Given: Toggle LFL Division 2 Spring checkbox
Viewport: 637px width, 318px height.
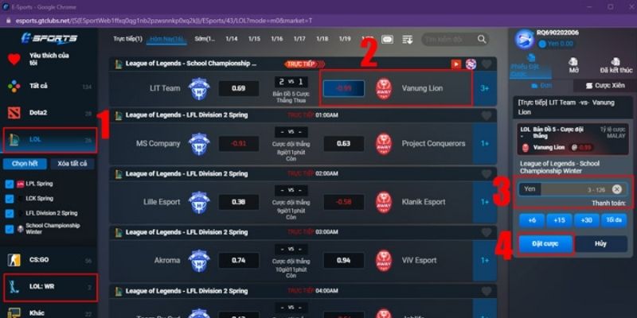Looking at the screenshot, I should (x=10, y=213).
